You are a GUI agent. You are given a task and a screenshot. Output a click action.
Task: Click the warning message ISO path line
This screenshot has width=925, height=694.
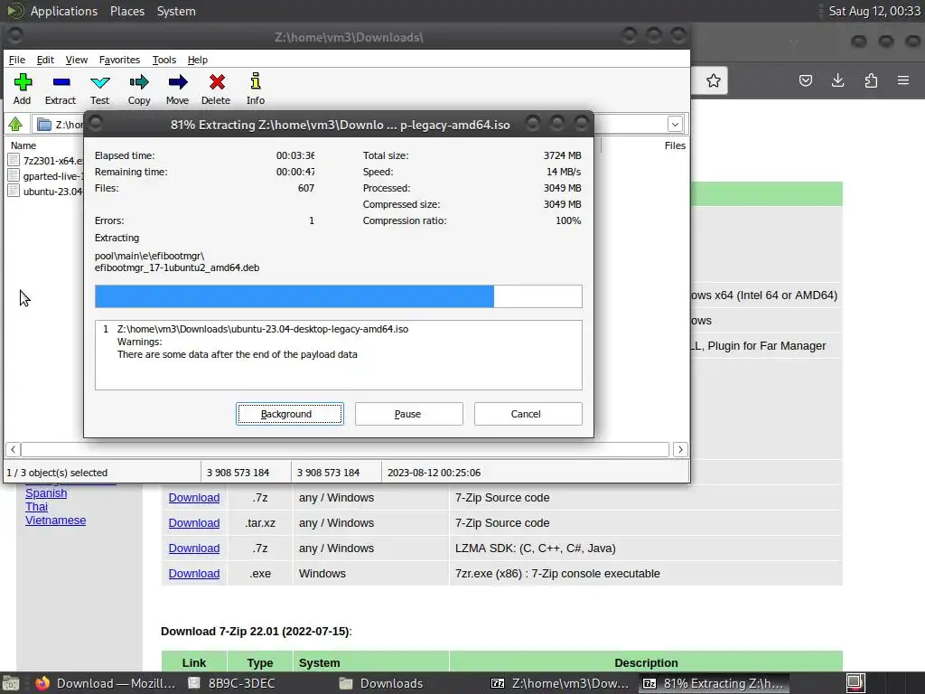coord(263,329)
